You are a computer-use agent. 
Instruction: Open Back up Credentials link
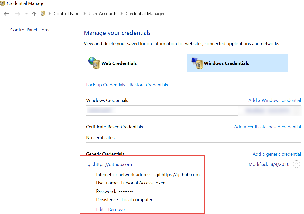click(x=106, y=85)
